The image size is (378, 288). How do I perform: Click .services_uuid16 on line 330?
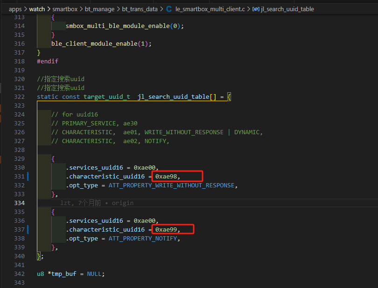[94, 168]
